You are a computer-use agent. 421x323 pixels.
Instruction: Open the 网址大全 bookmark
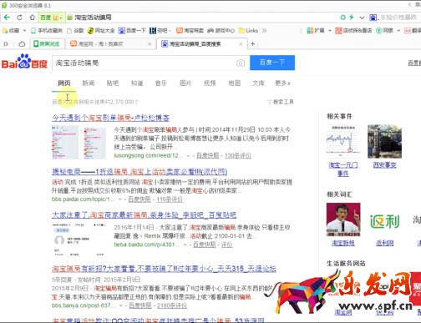pos(101,31)
